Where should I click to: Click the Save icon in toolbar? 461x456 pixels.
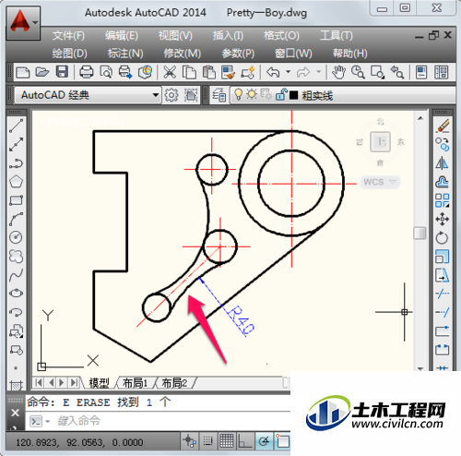point(62,72)
